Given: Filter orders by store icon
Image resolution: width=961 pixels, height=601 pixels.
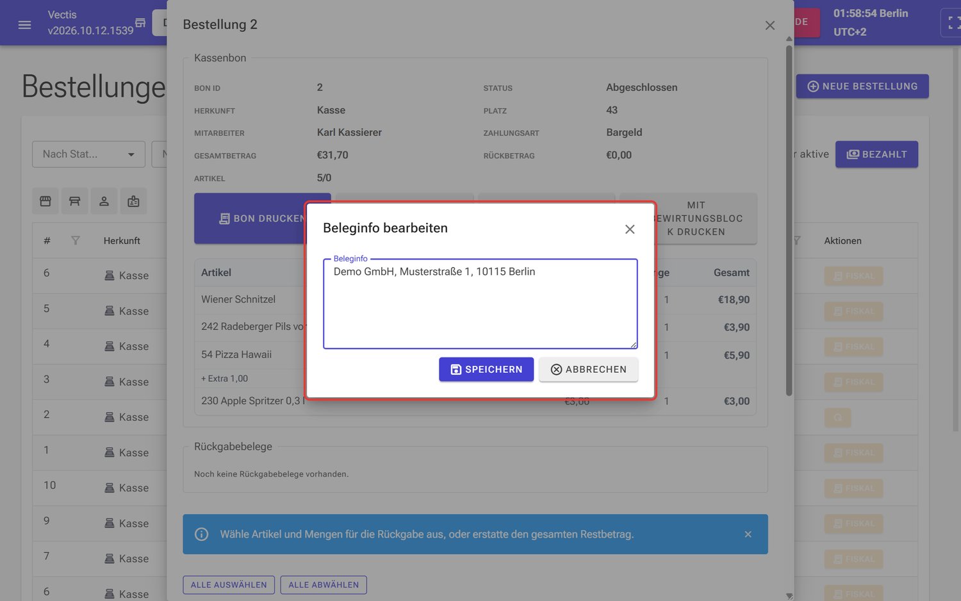Looking at the screenshot, I should (x=45, y=201).
